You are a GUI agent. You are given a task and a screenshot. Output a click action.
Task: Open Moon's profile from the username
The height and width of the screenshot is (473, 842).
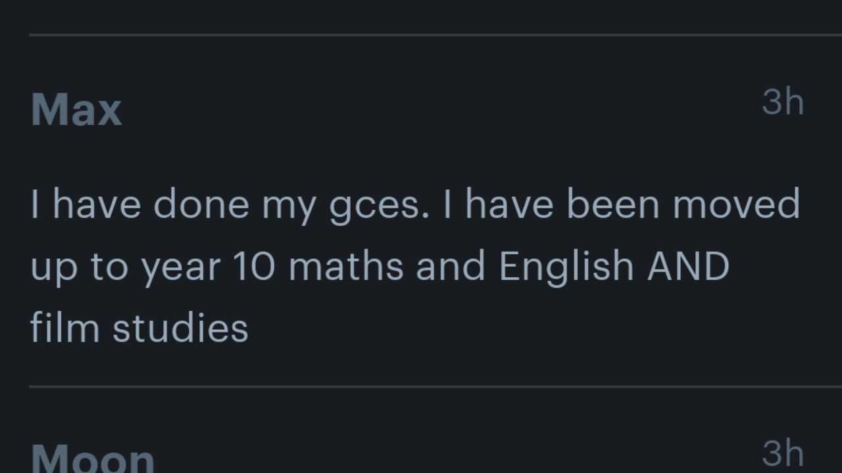[93, 459]
